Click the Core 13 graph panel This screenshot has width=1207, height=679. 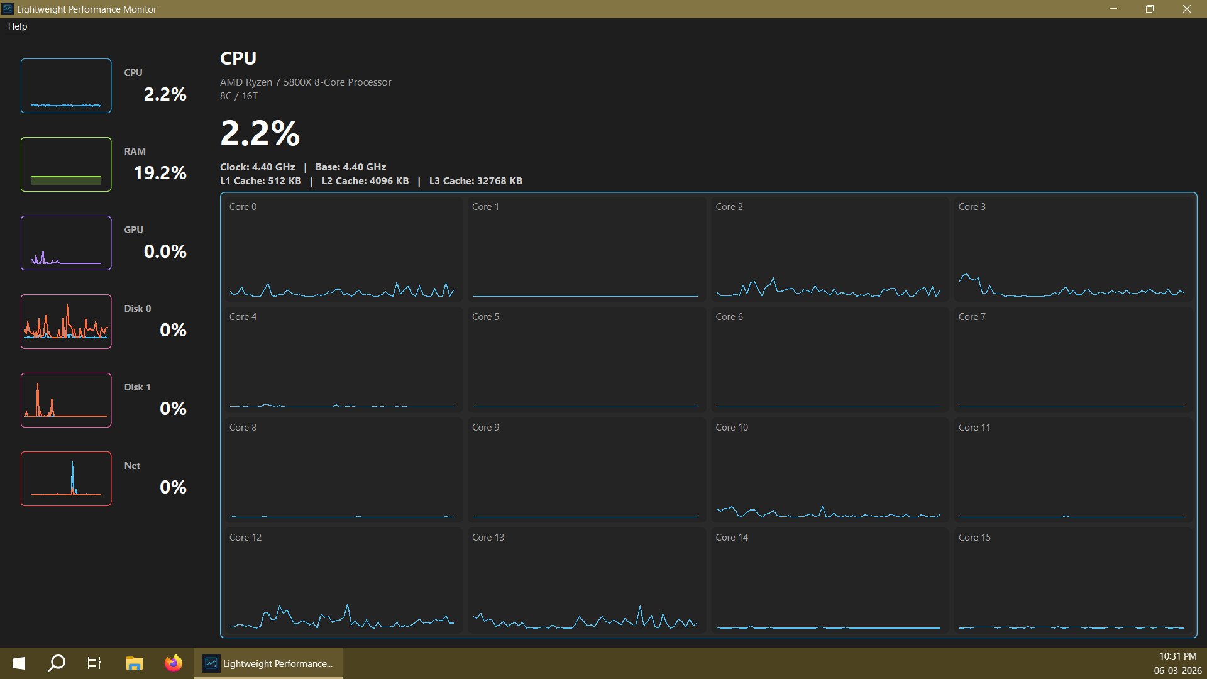585,580
